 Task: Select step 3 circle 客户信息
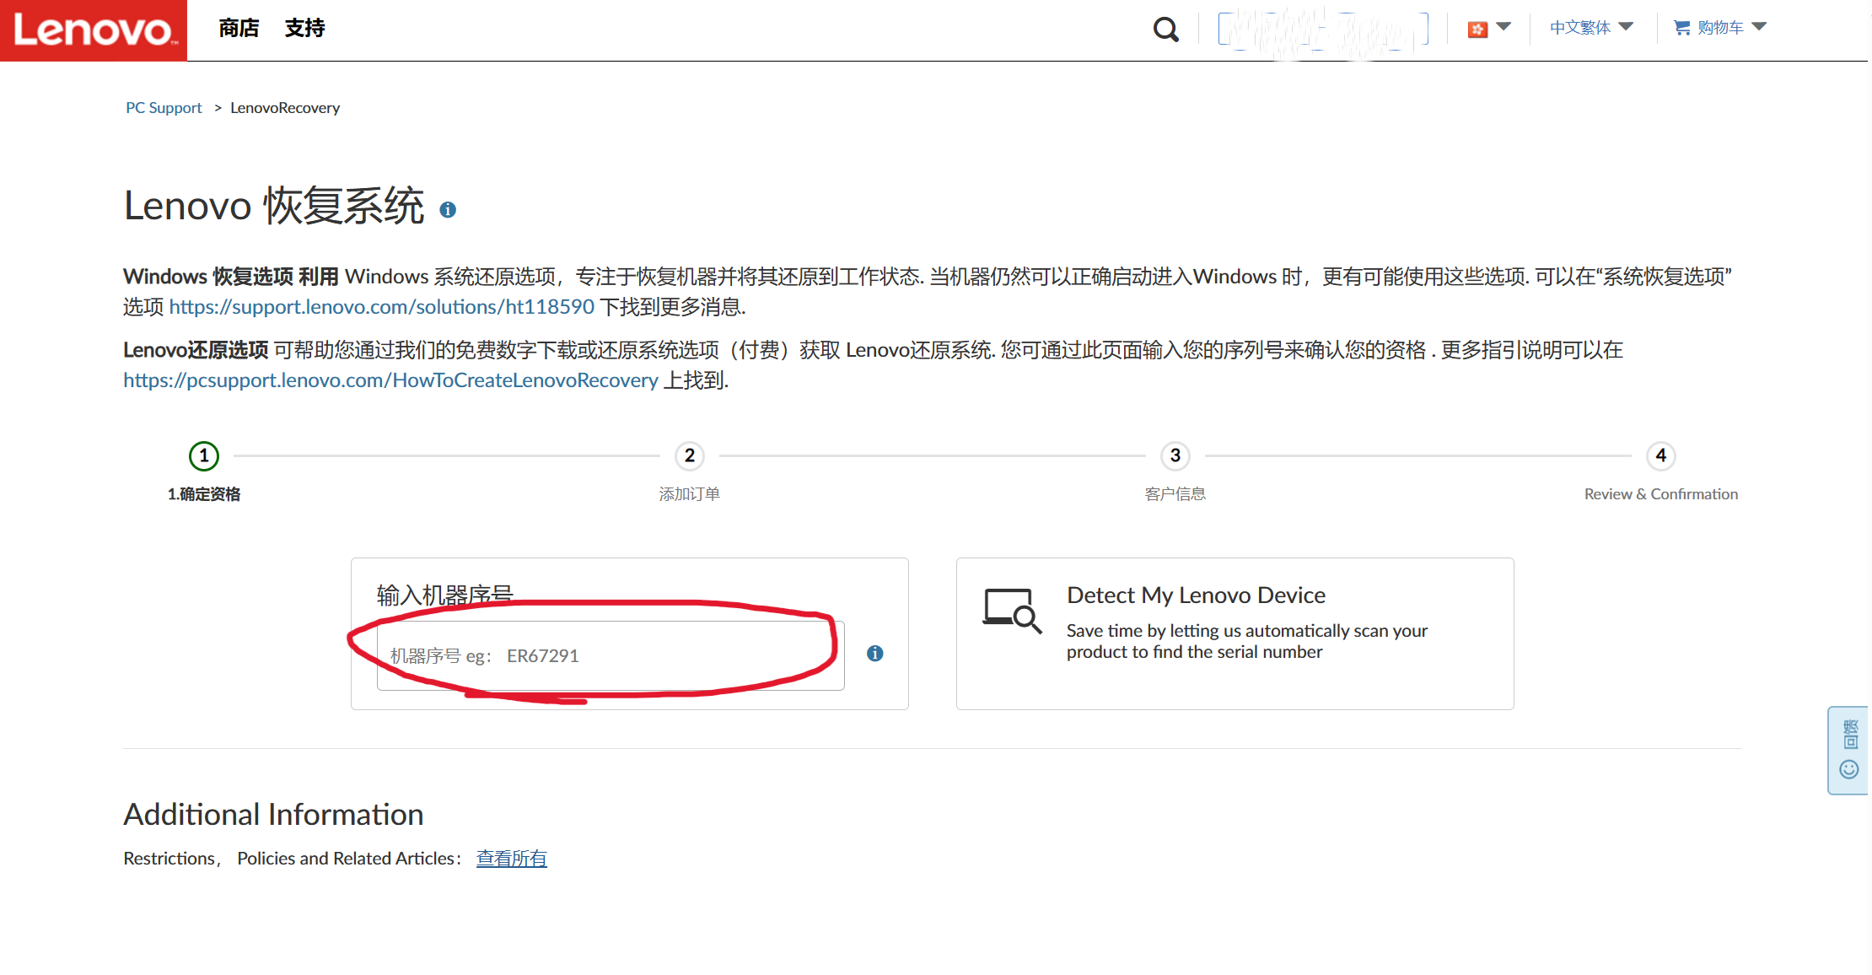click(1175, 456)
